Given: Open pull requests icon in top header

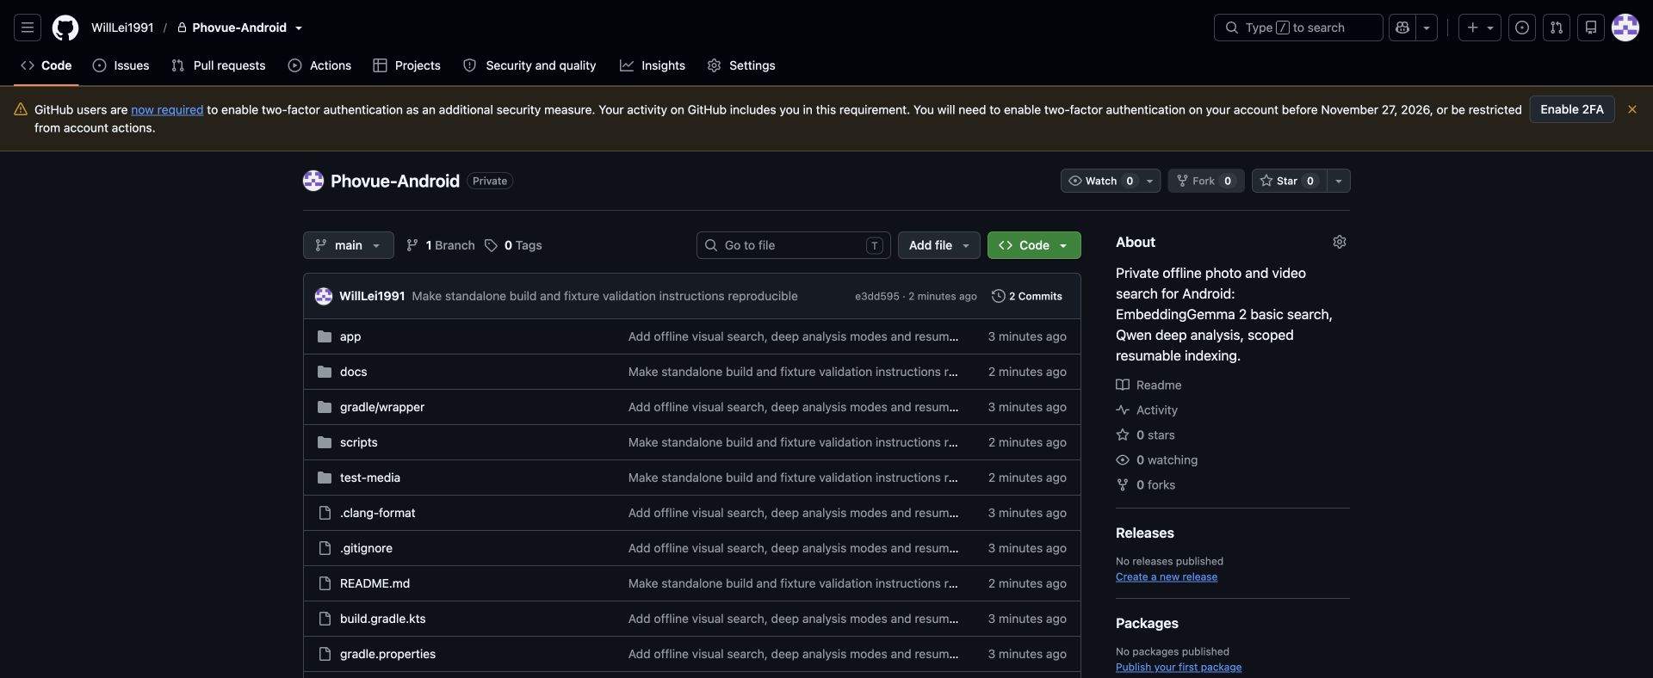Looking at the screenshot, I should 1557,28.
